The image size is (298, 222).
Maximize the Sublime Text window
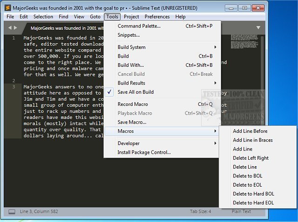click(244, 8)
